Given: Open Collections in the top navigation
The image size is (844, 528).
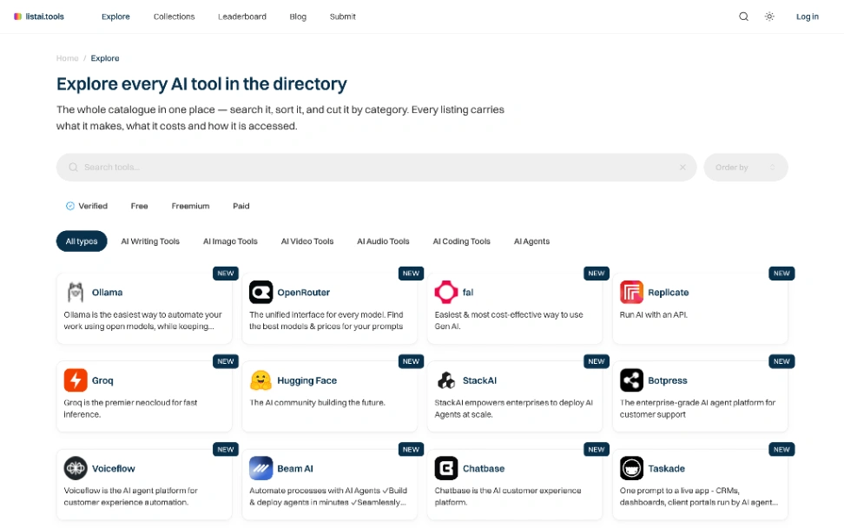Looking at the screenshot, I should [x=175, y=16].
